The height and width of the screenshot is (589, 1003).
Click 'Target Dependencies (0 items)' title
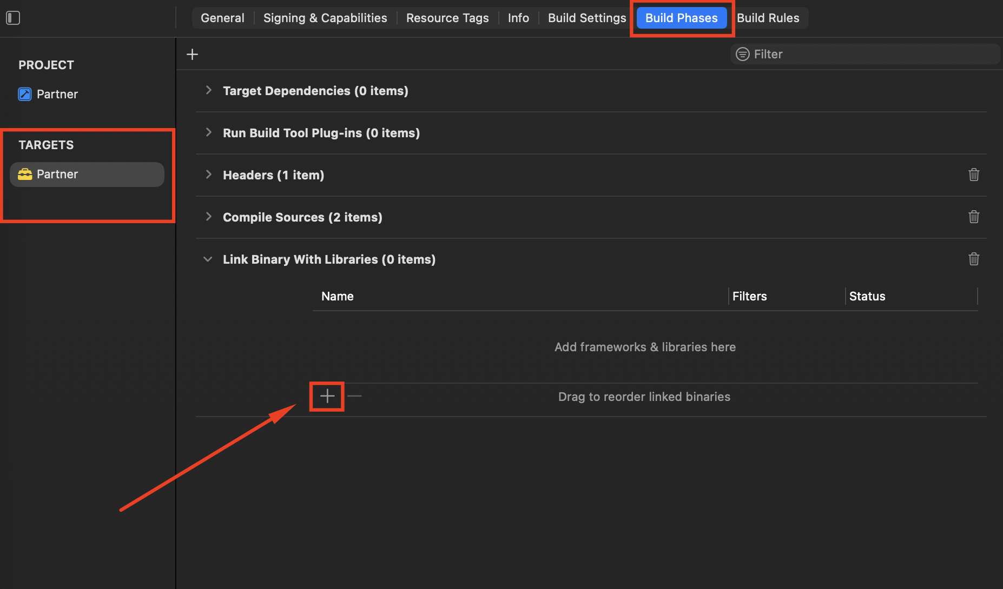tap(315, 91)
